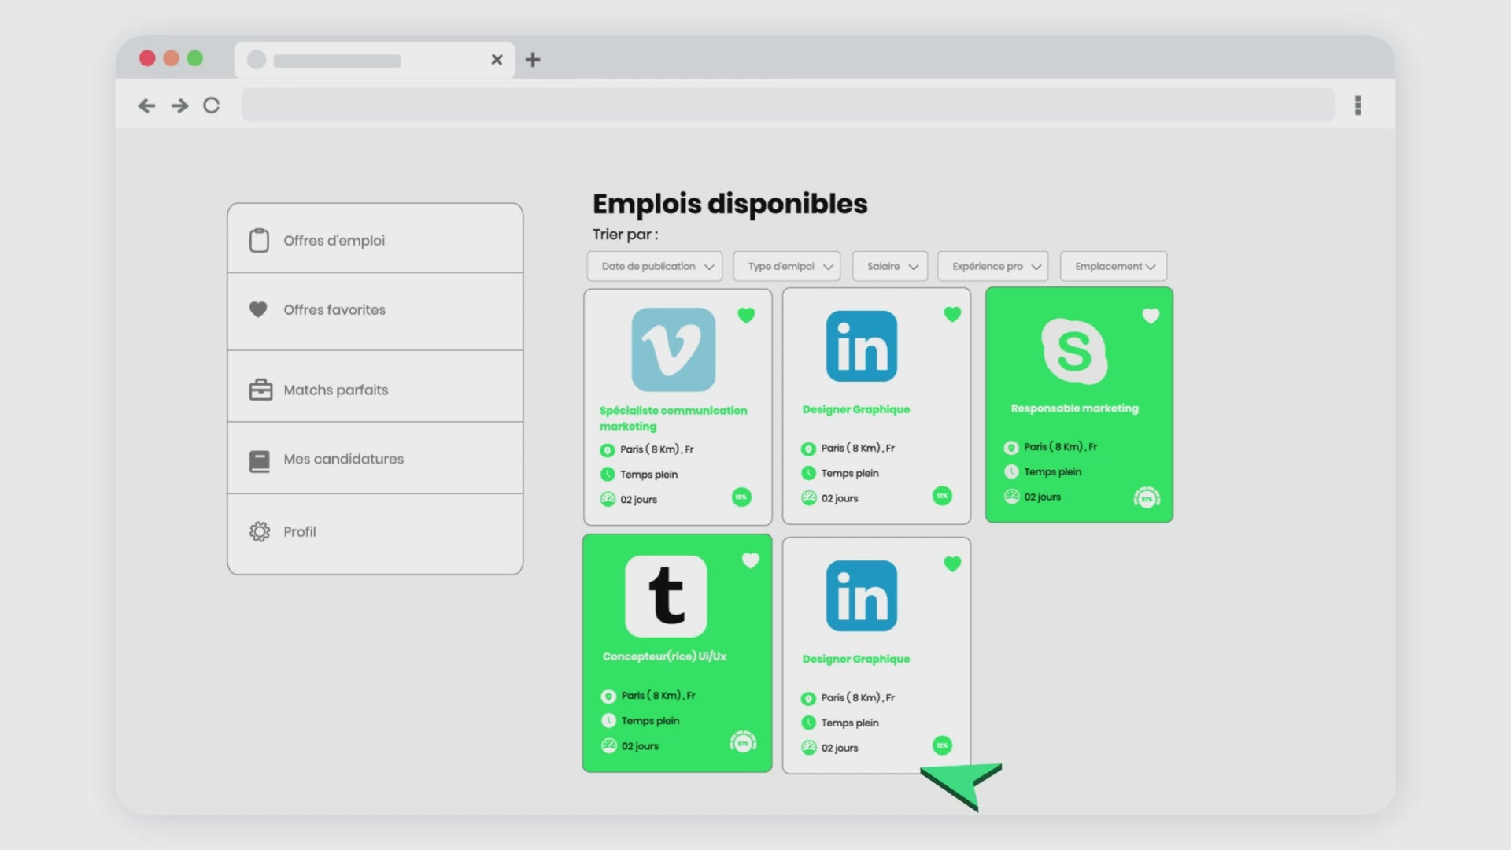This screenshot has width=1511, height=850.
Task: Open Mes candidatures menu item
Action: pos(343,459)
